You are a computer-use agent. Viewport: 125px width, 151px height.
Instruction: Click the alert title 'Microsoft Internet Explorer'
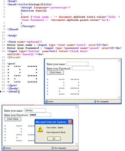pyautogui.click(x=51, y=122)
